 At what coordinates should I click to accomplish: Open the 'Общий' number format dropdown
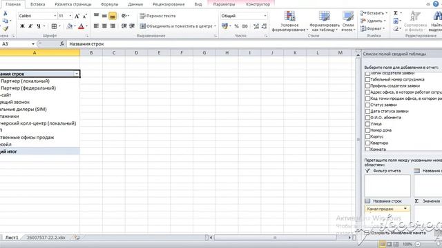(x=265, y=16)
